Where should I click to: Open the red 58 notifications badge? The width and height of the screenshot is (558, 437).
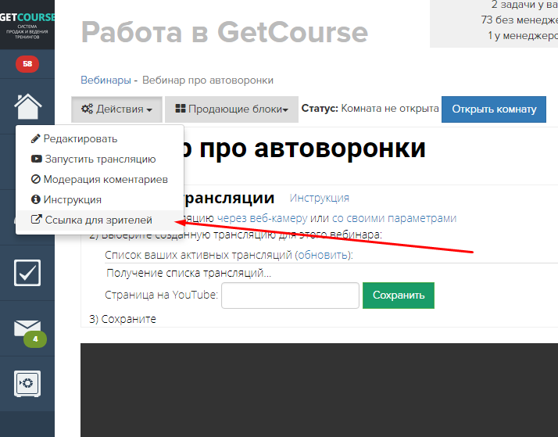tap(27, 64)
